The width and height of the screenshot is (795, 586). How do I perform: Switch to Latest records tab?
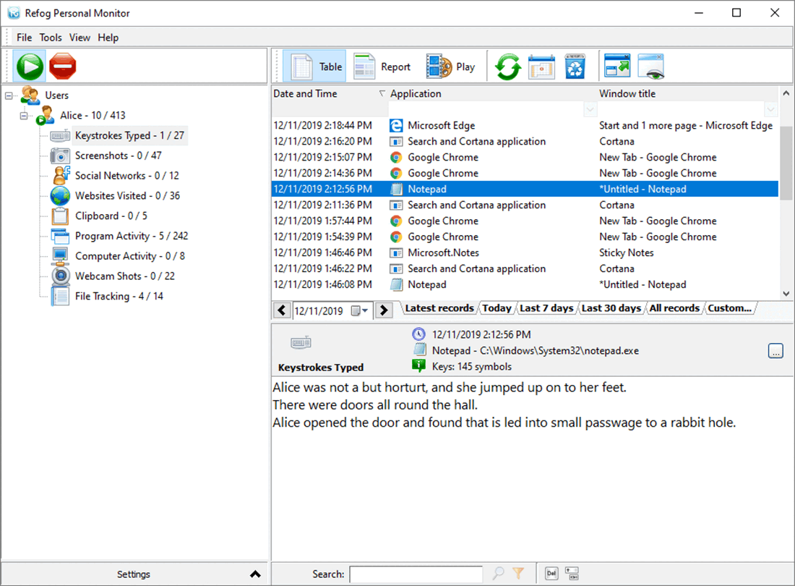click(x=439, y=308)
